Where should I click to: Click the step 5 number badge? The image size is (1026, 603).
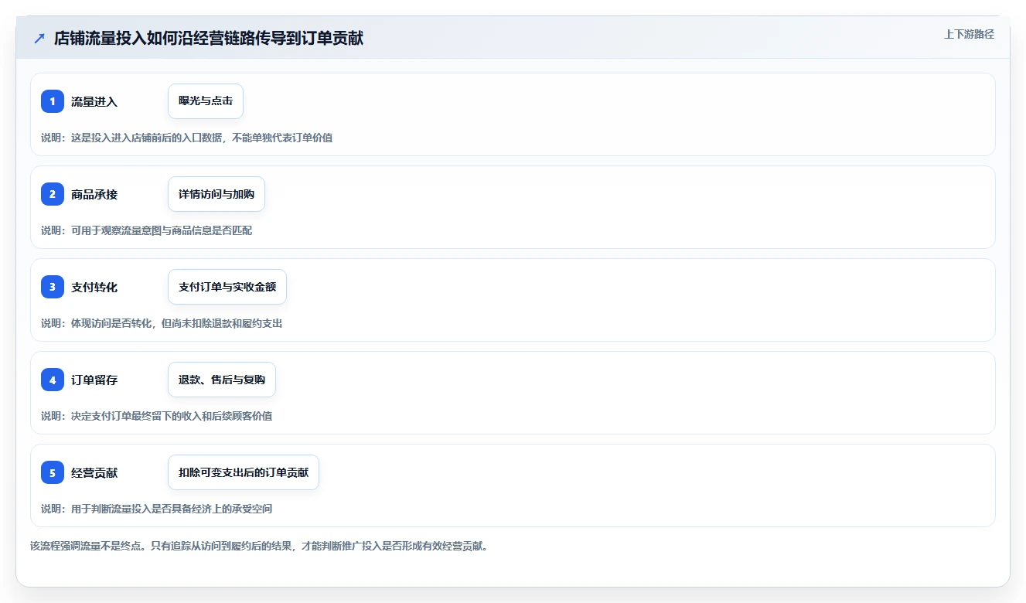pos(53,472)
